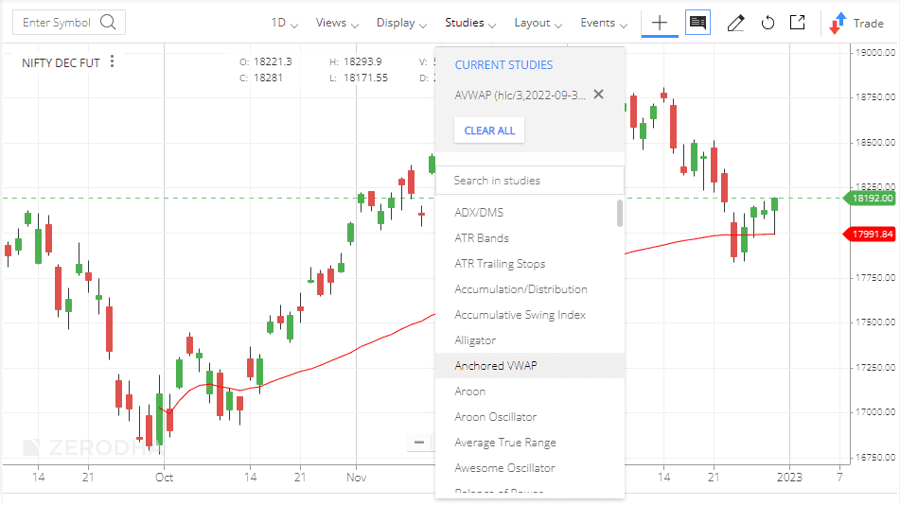Select Aroon study
This screenshot has height=505, width=900.
coord(530,391)
